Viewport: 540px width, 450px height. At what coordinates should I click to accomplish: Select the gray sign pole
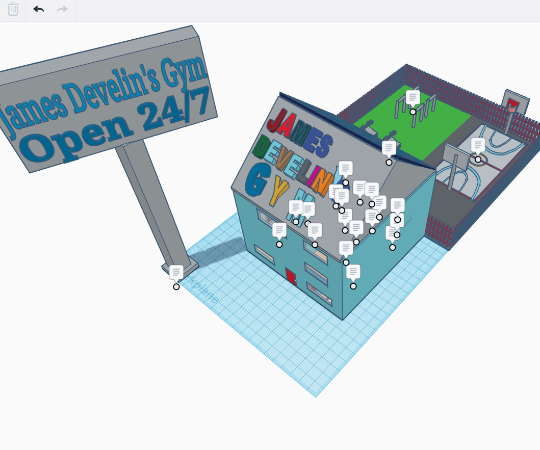[153, 203]
